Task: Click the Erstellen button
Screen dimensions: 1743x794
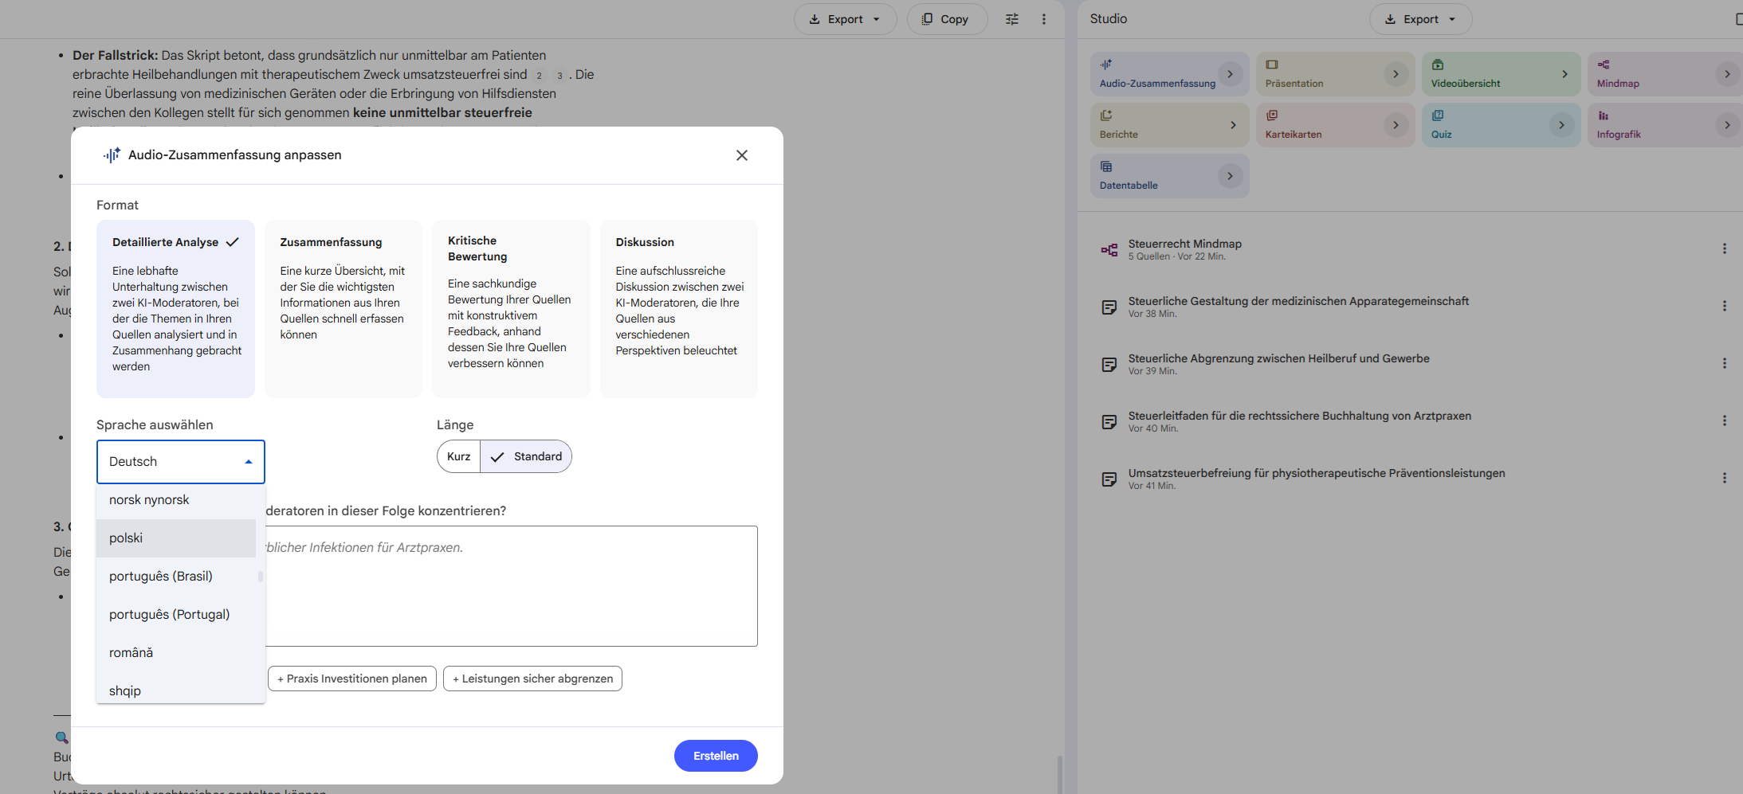Action: 716,756
